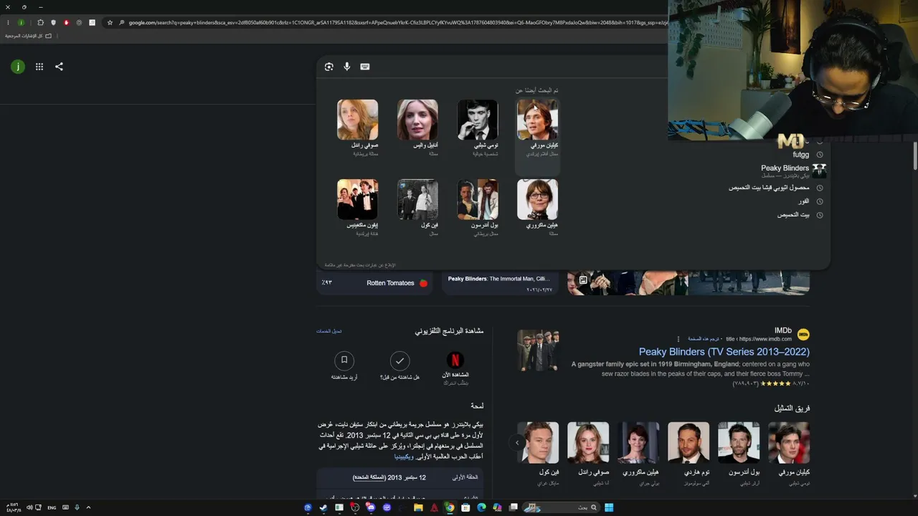Screen dimensions: 918x516
Task: Select the 'صوفي راندل' related search card
Action: tap(358, 128)
